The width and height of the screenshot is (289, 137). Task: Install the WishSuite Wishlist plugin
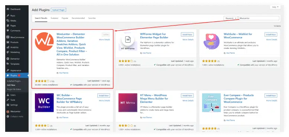click(x=271, y=34)
